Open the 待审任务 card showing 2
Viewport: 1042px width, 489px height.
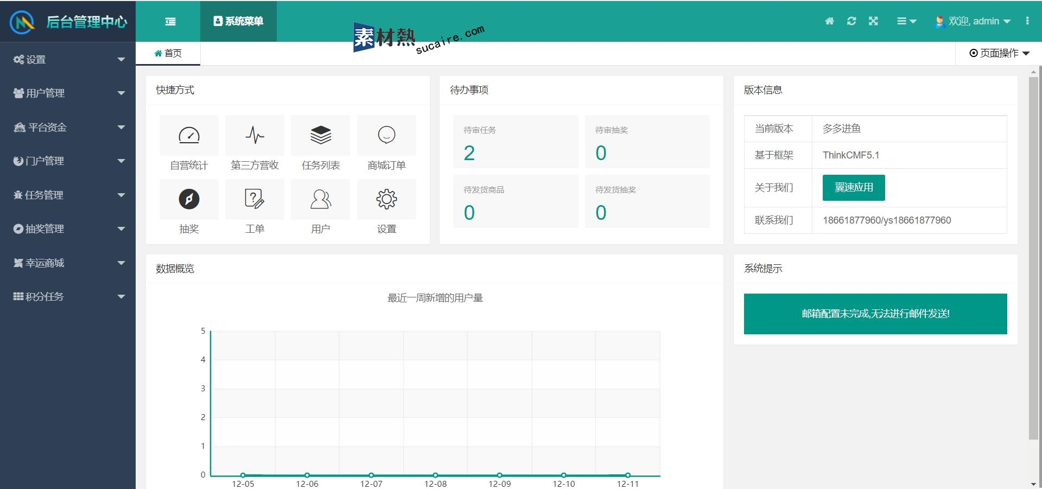516,142
